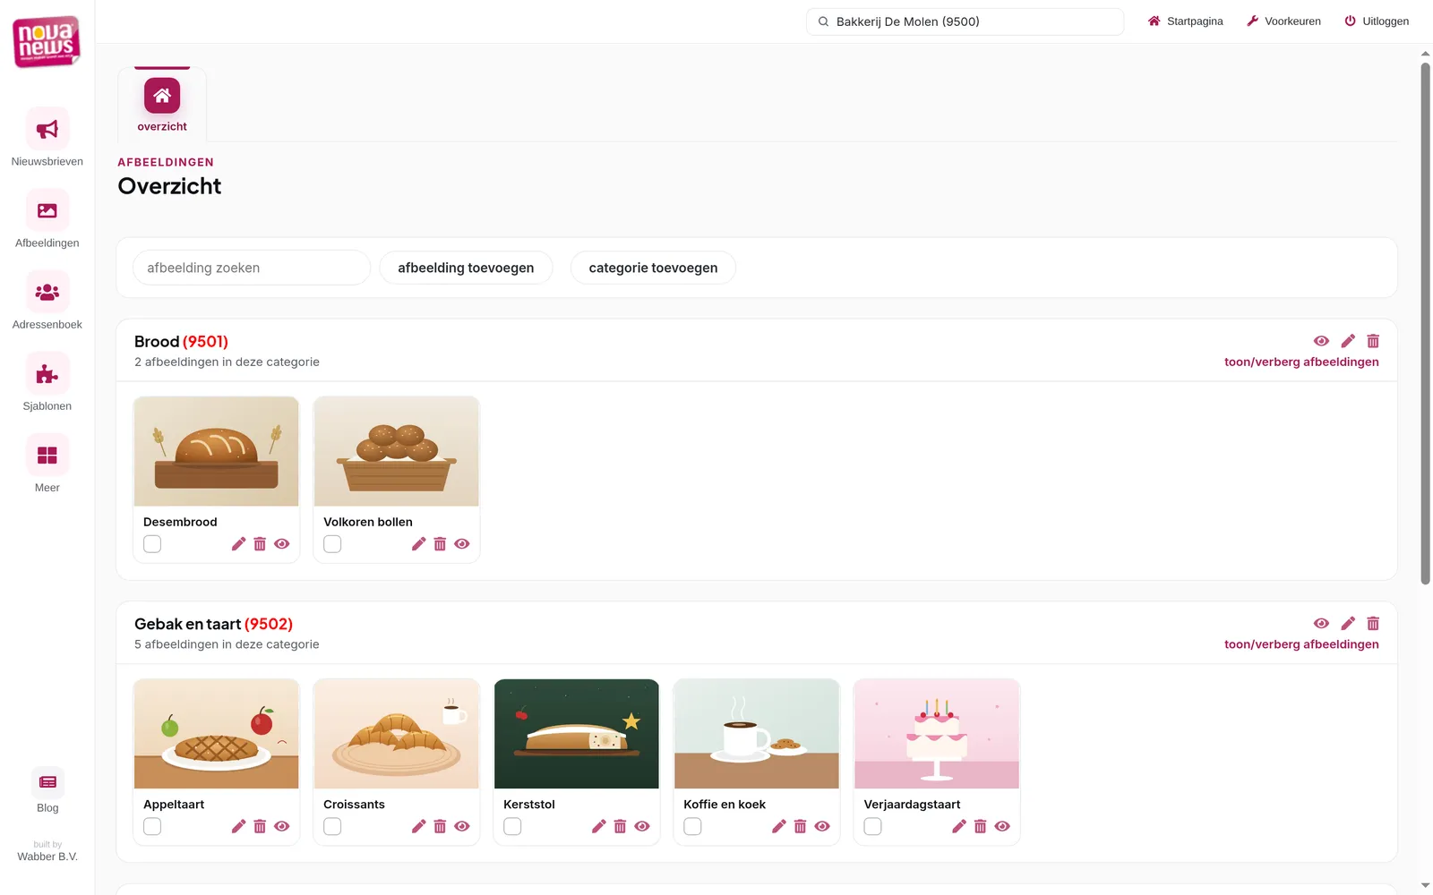Screen dimensions: 1433x895
Task: Delete the Brood category
Action: point(1373,341)
